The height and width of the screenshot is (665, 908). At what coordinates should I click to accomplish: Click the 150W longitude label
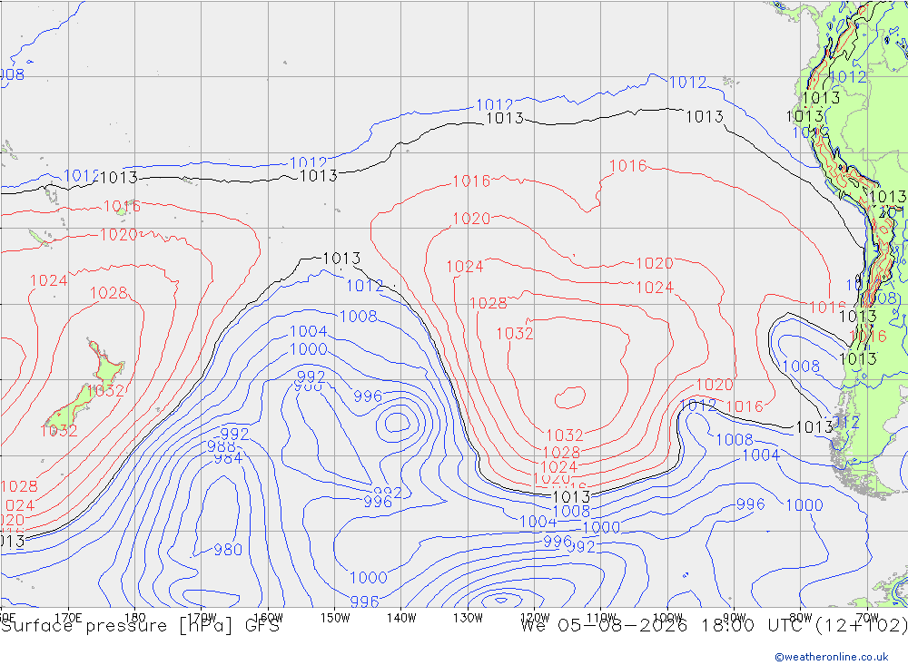(335, 618)
